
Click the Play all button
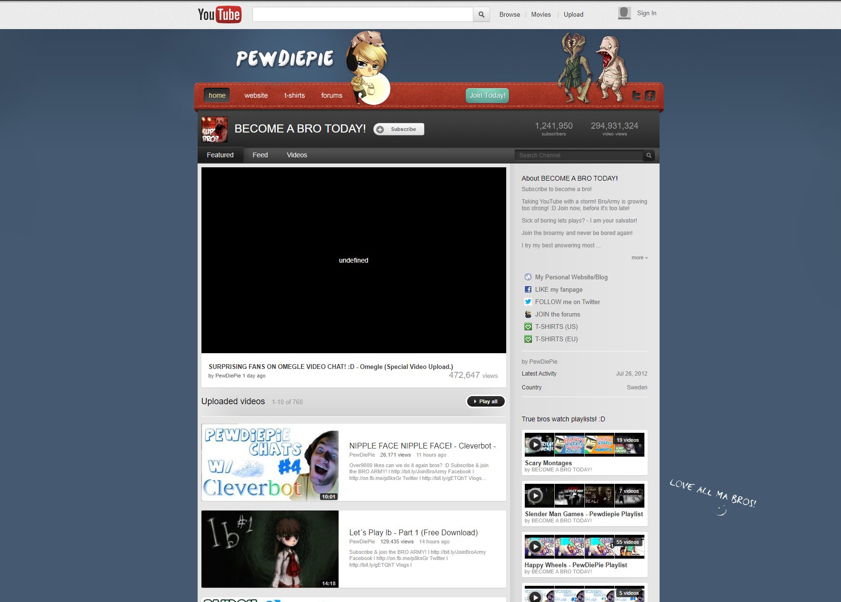point(486,401)
